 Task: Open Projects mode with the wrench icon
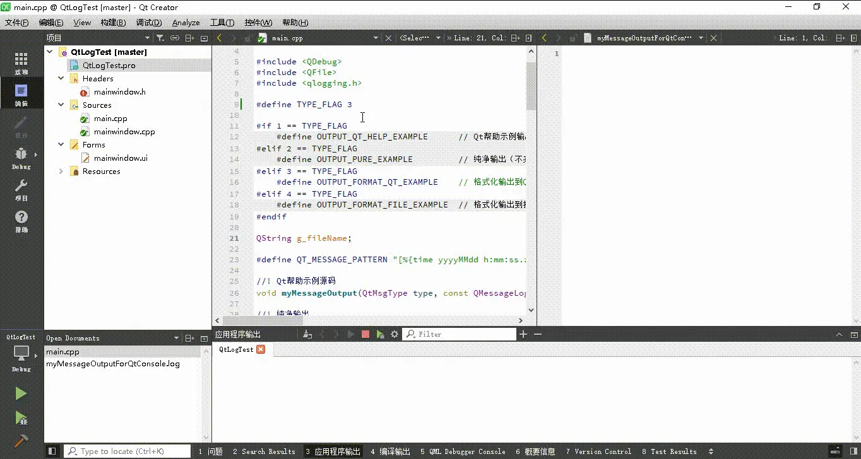pyautogui.click(x=21, y=189)
